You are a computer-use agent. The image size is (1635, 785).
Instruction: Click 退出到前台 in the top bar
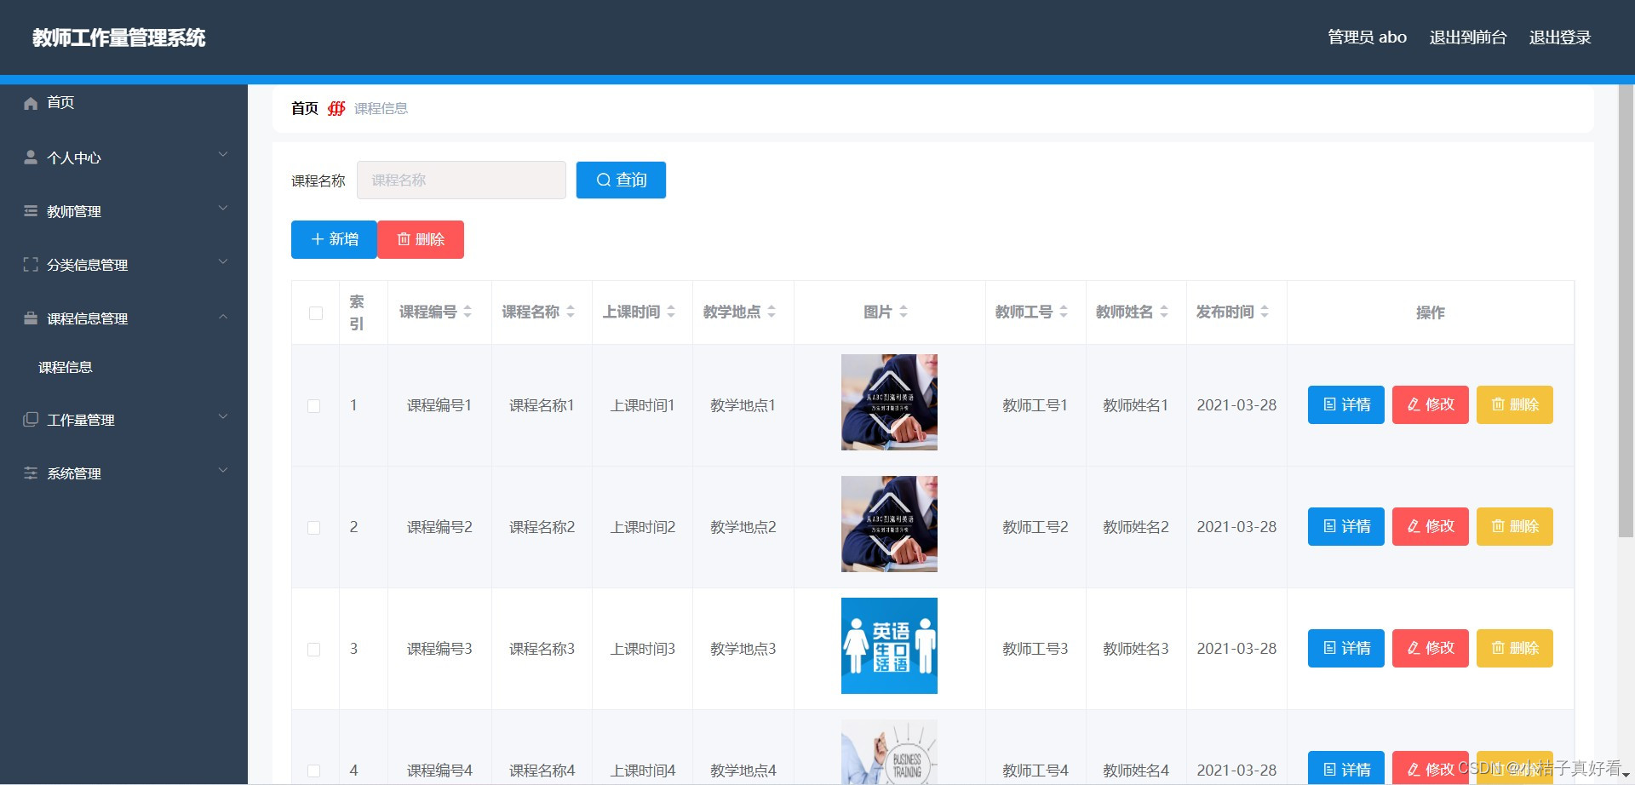pyautogui.click(x=1468, y=37)
